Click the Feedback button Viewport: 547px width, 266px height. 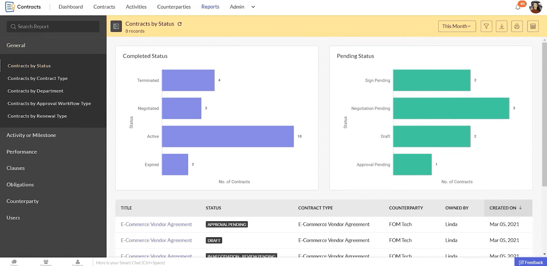(x=531, y=262)
